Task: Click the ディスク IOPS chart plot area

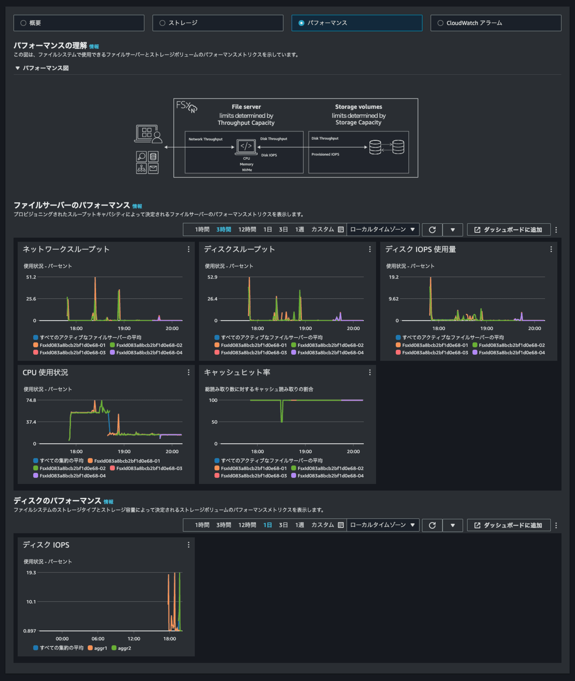Action: pyautogui.click(x=111, y=602)
